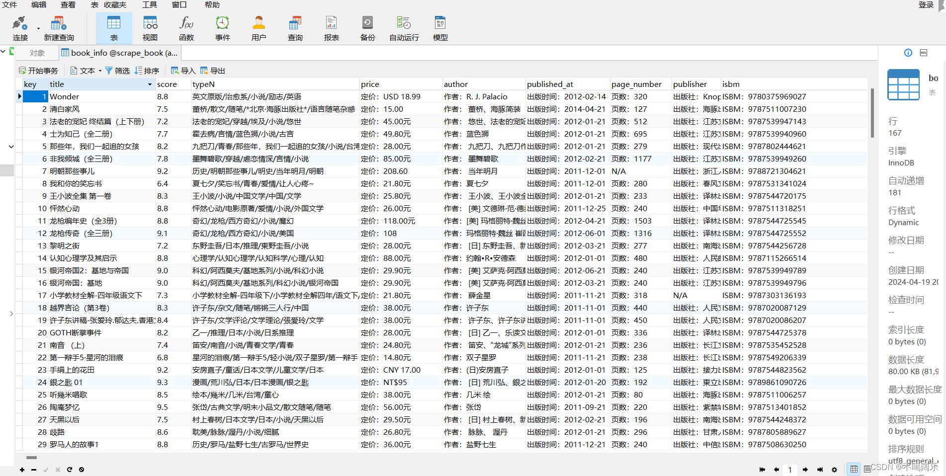Open the 帮助 menu

(212, 4)
